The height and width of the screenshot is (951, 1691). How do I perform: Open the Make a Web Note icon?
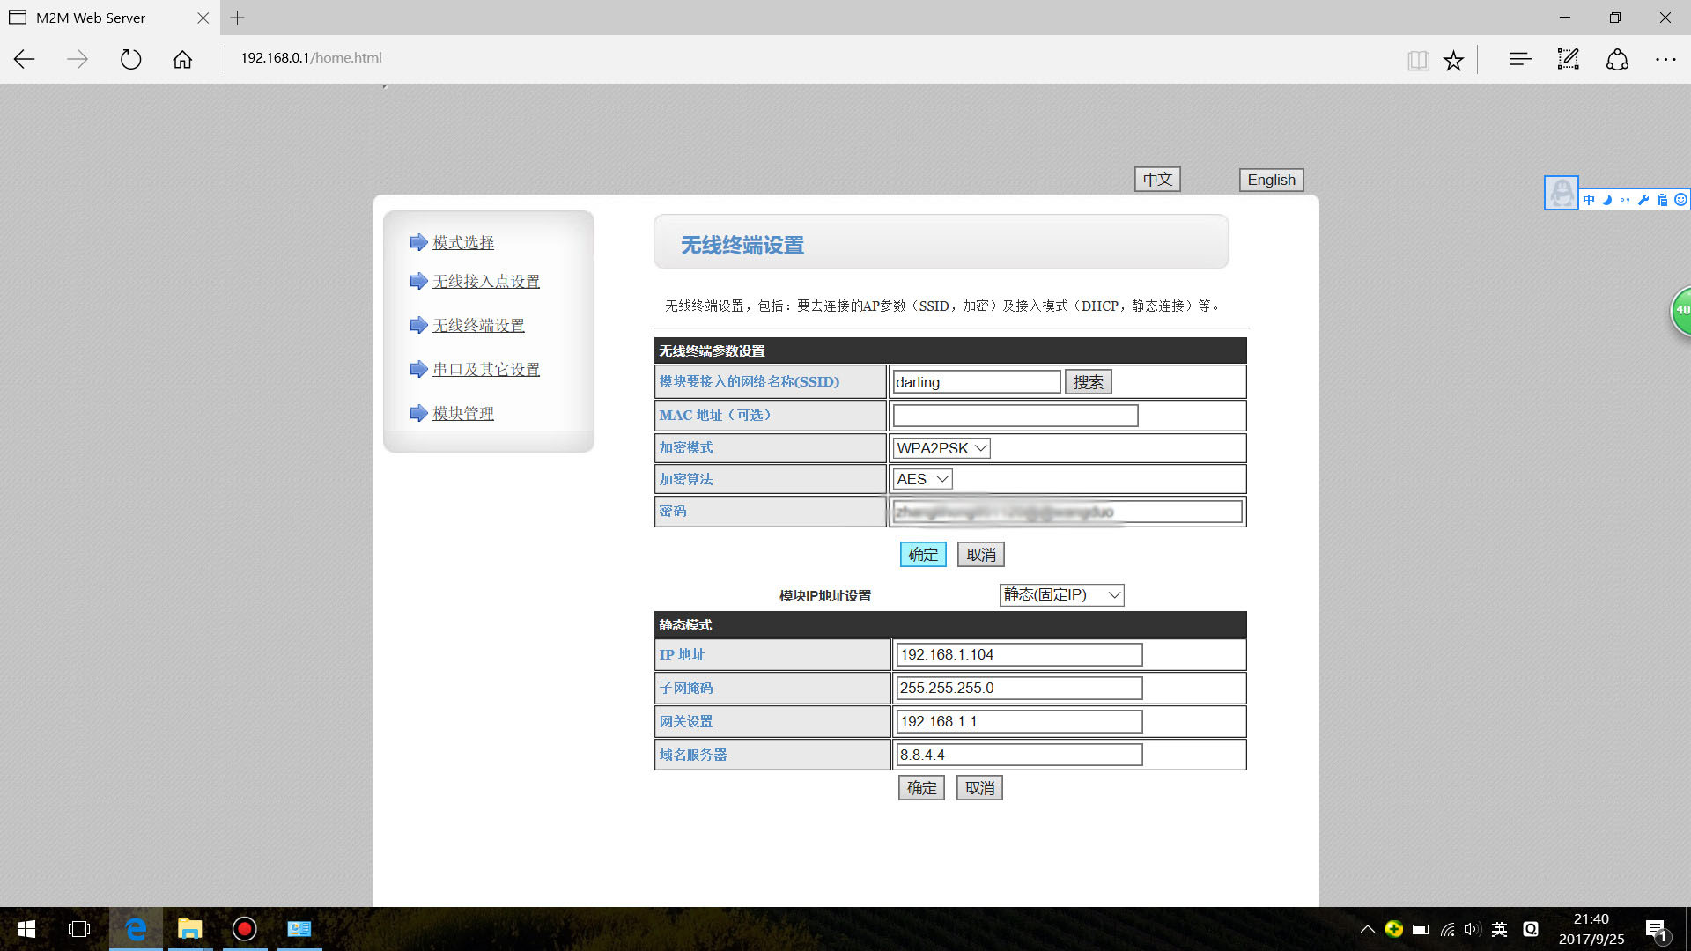(1568, 59)
